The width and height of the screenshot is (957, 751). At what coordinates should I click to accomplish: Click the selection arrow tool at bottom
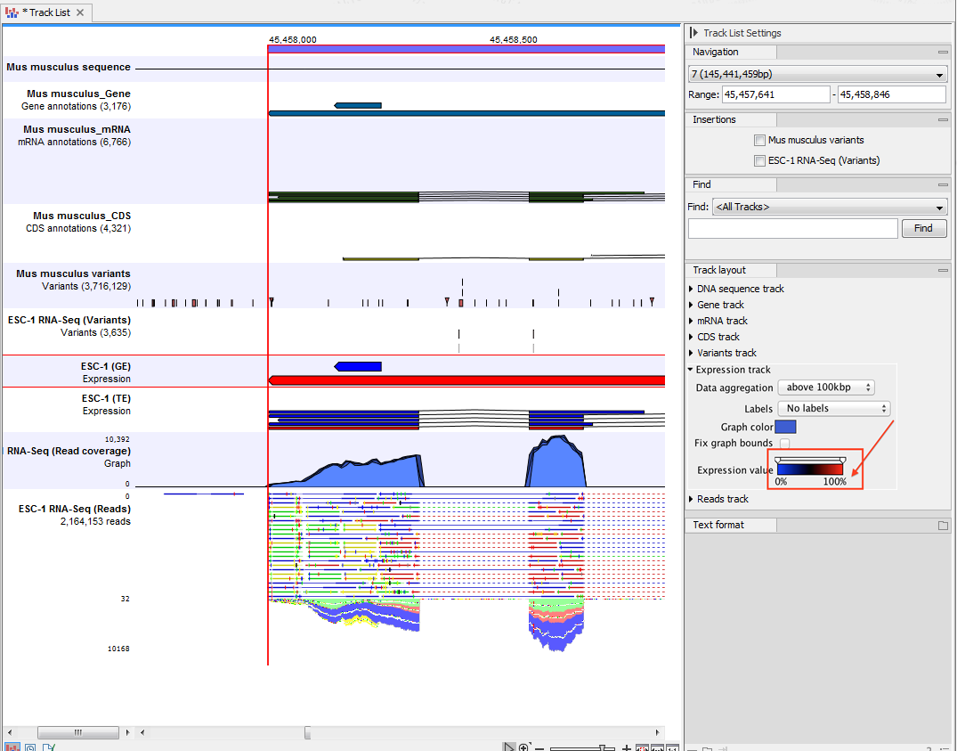click(508, 747)
